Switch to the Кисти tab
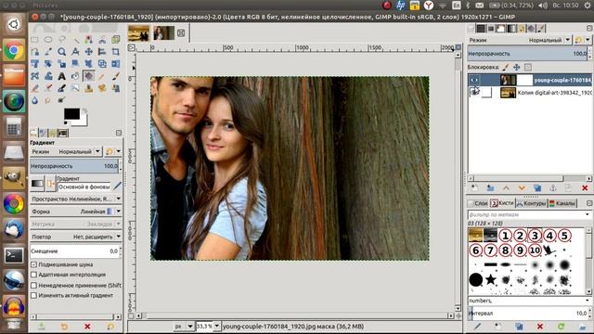This screenshot has width=594, height=334. pos(502,203)
